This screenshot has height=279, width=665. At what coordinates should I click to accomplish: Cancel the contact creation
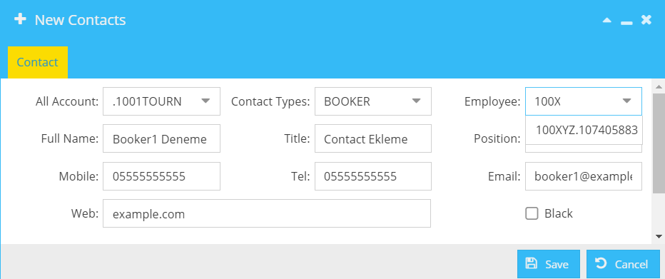click(x=624, y=264)
